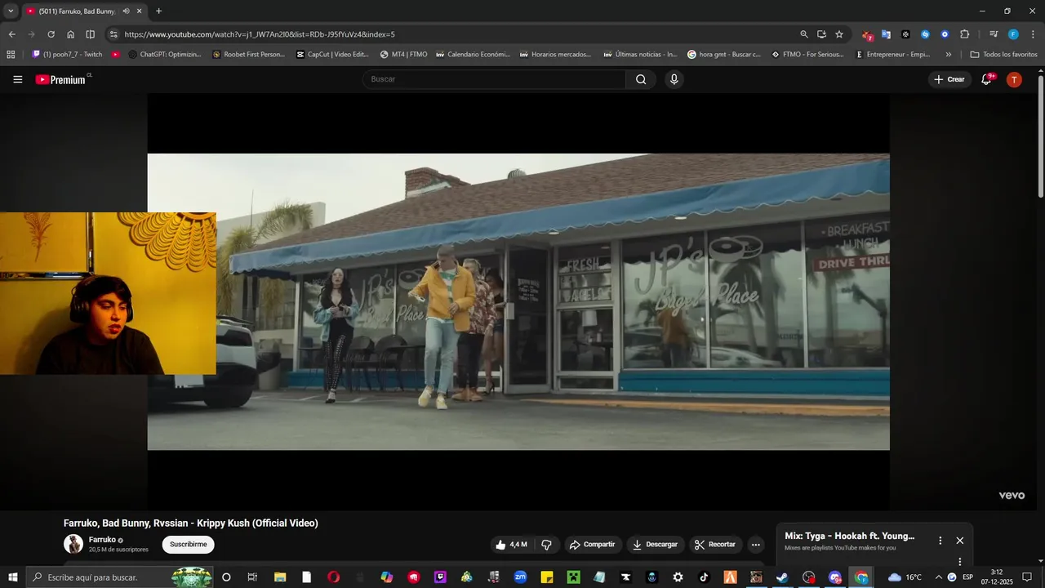The image size is (1045, 588).
Task: Open Chrome home page button
Action: tap(70, 34)
